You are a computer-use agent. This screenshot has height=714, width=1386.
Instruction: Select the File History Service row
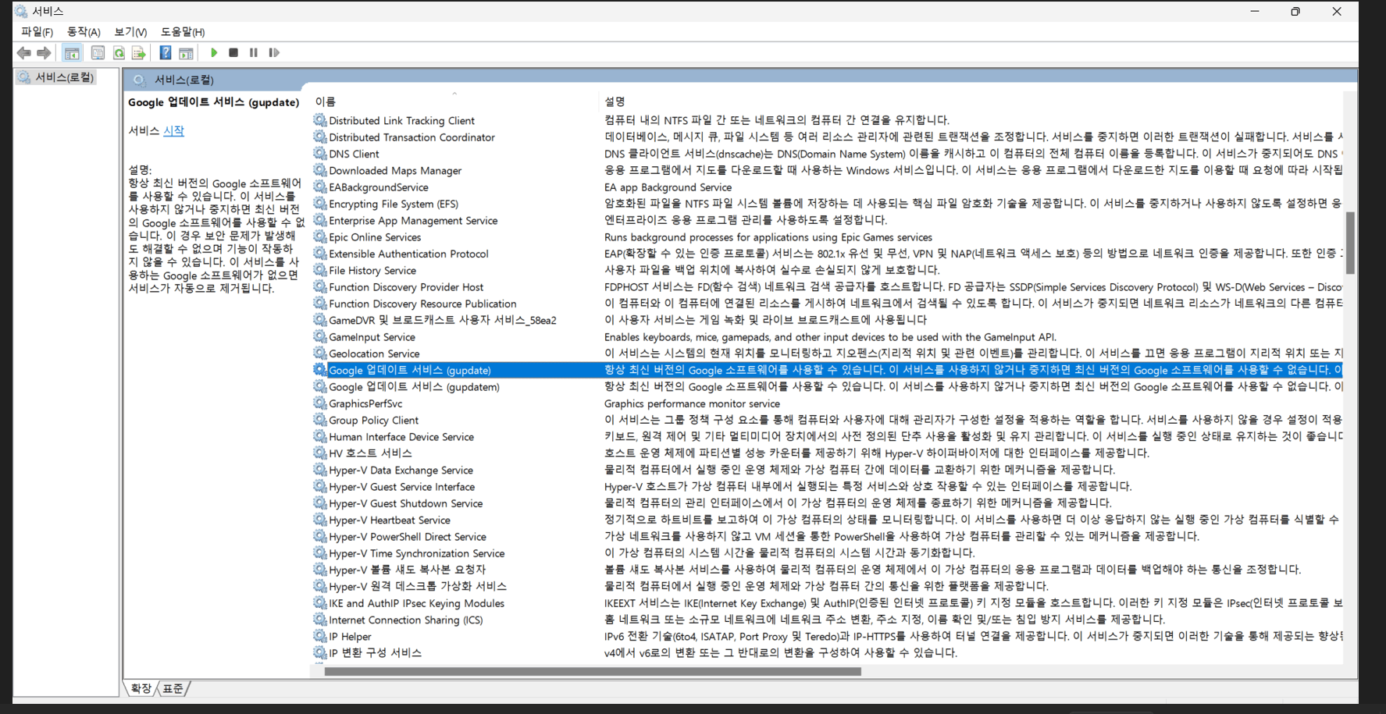click(827, 270)
